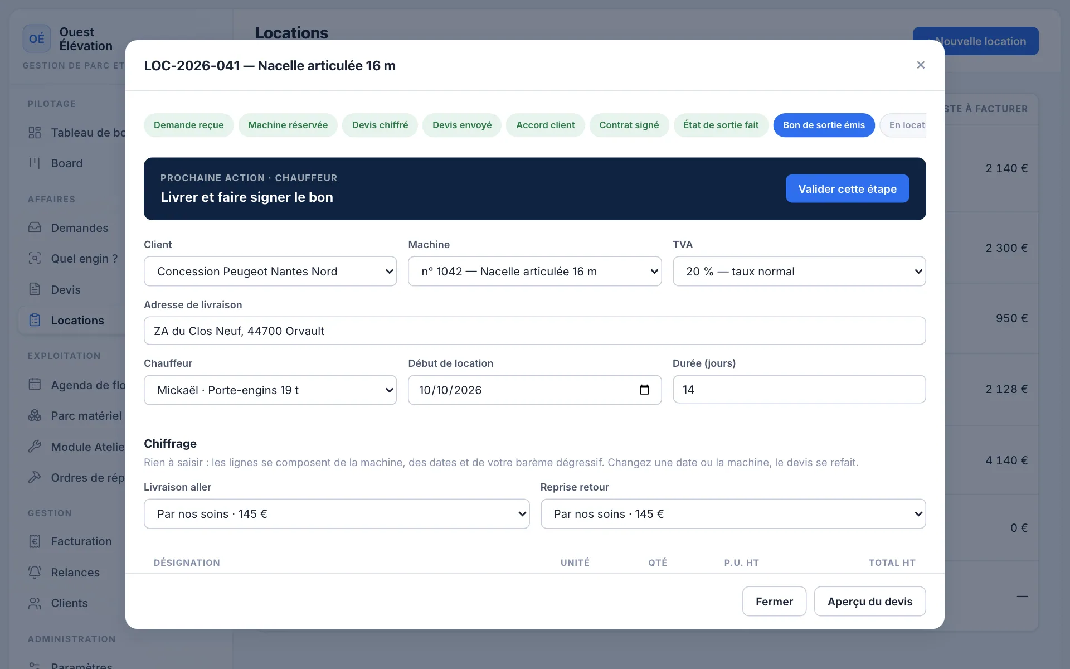
Task: Open the Machine selection dropdown
Action: 534,272
